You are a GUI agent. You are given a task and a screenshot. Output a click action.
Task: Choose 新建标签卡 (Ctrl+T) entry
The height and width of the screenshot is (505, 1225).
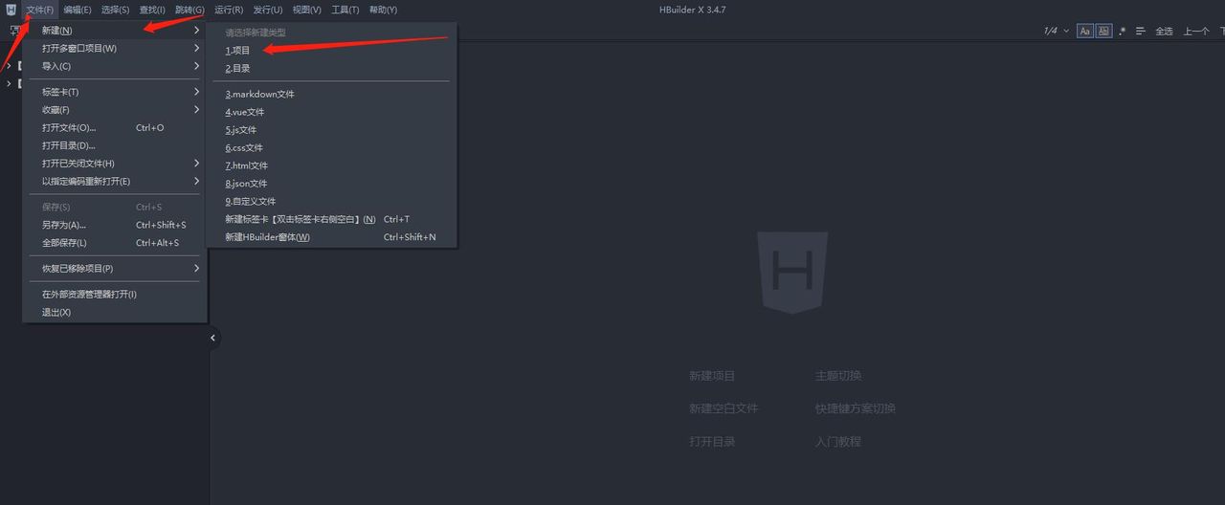[331, 219]
